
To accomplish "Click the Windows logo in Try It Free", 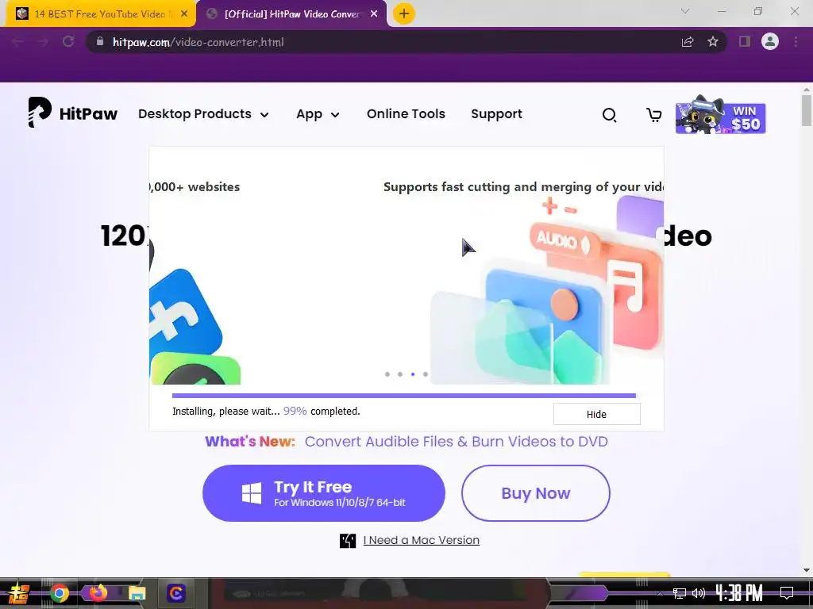I will click(x=252, y=493).
